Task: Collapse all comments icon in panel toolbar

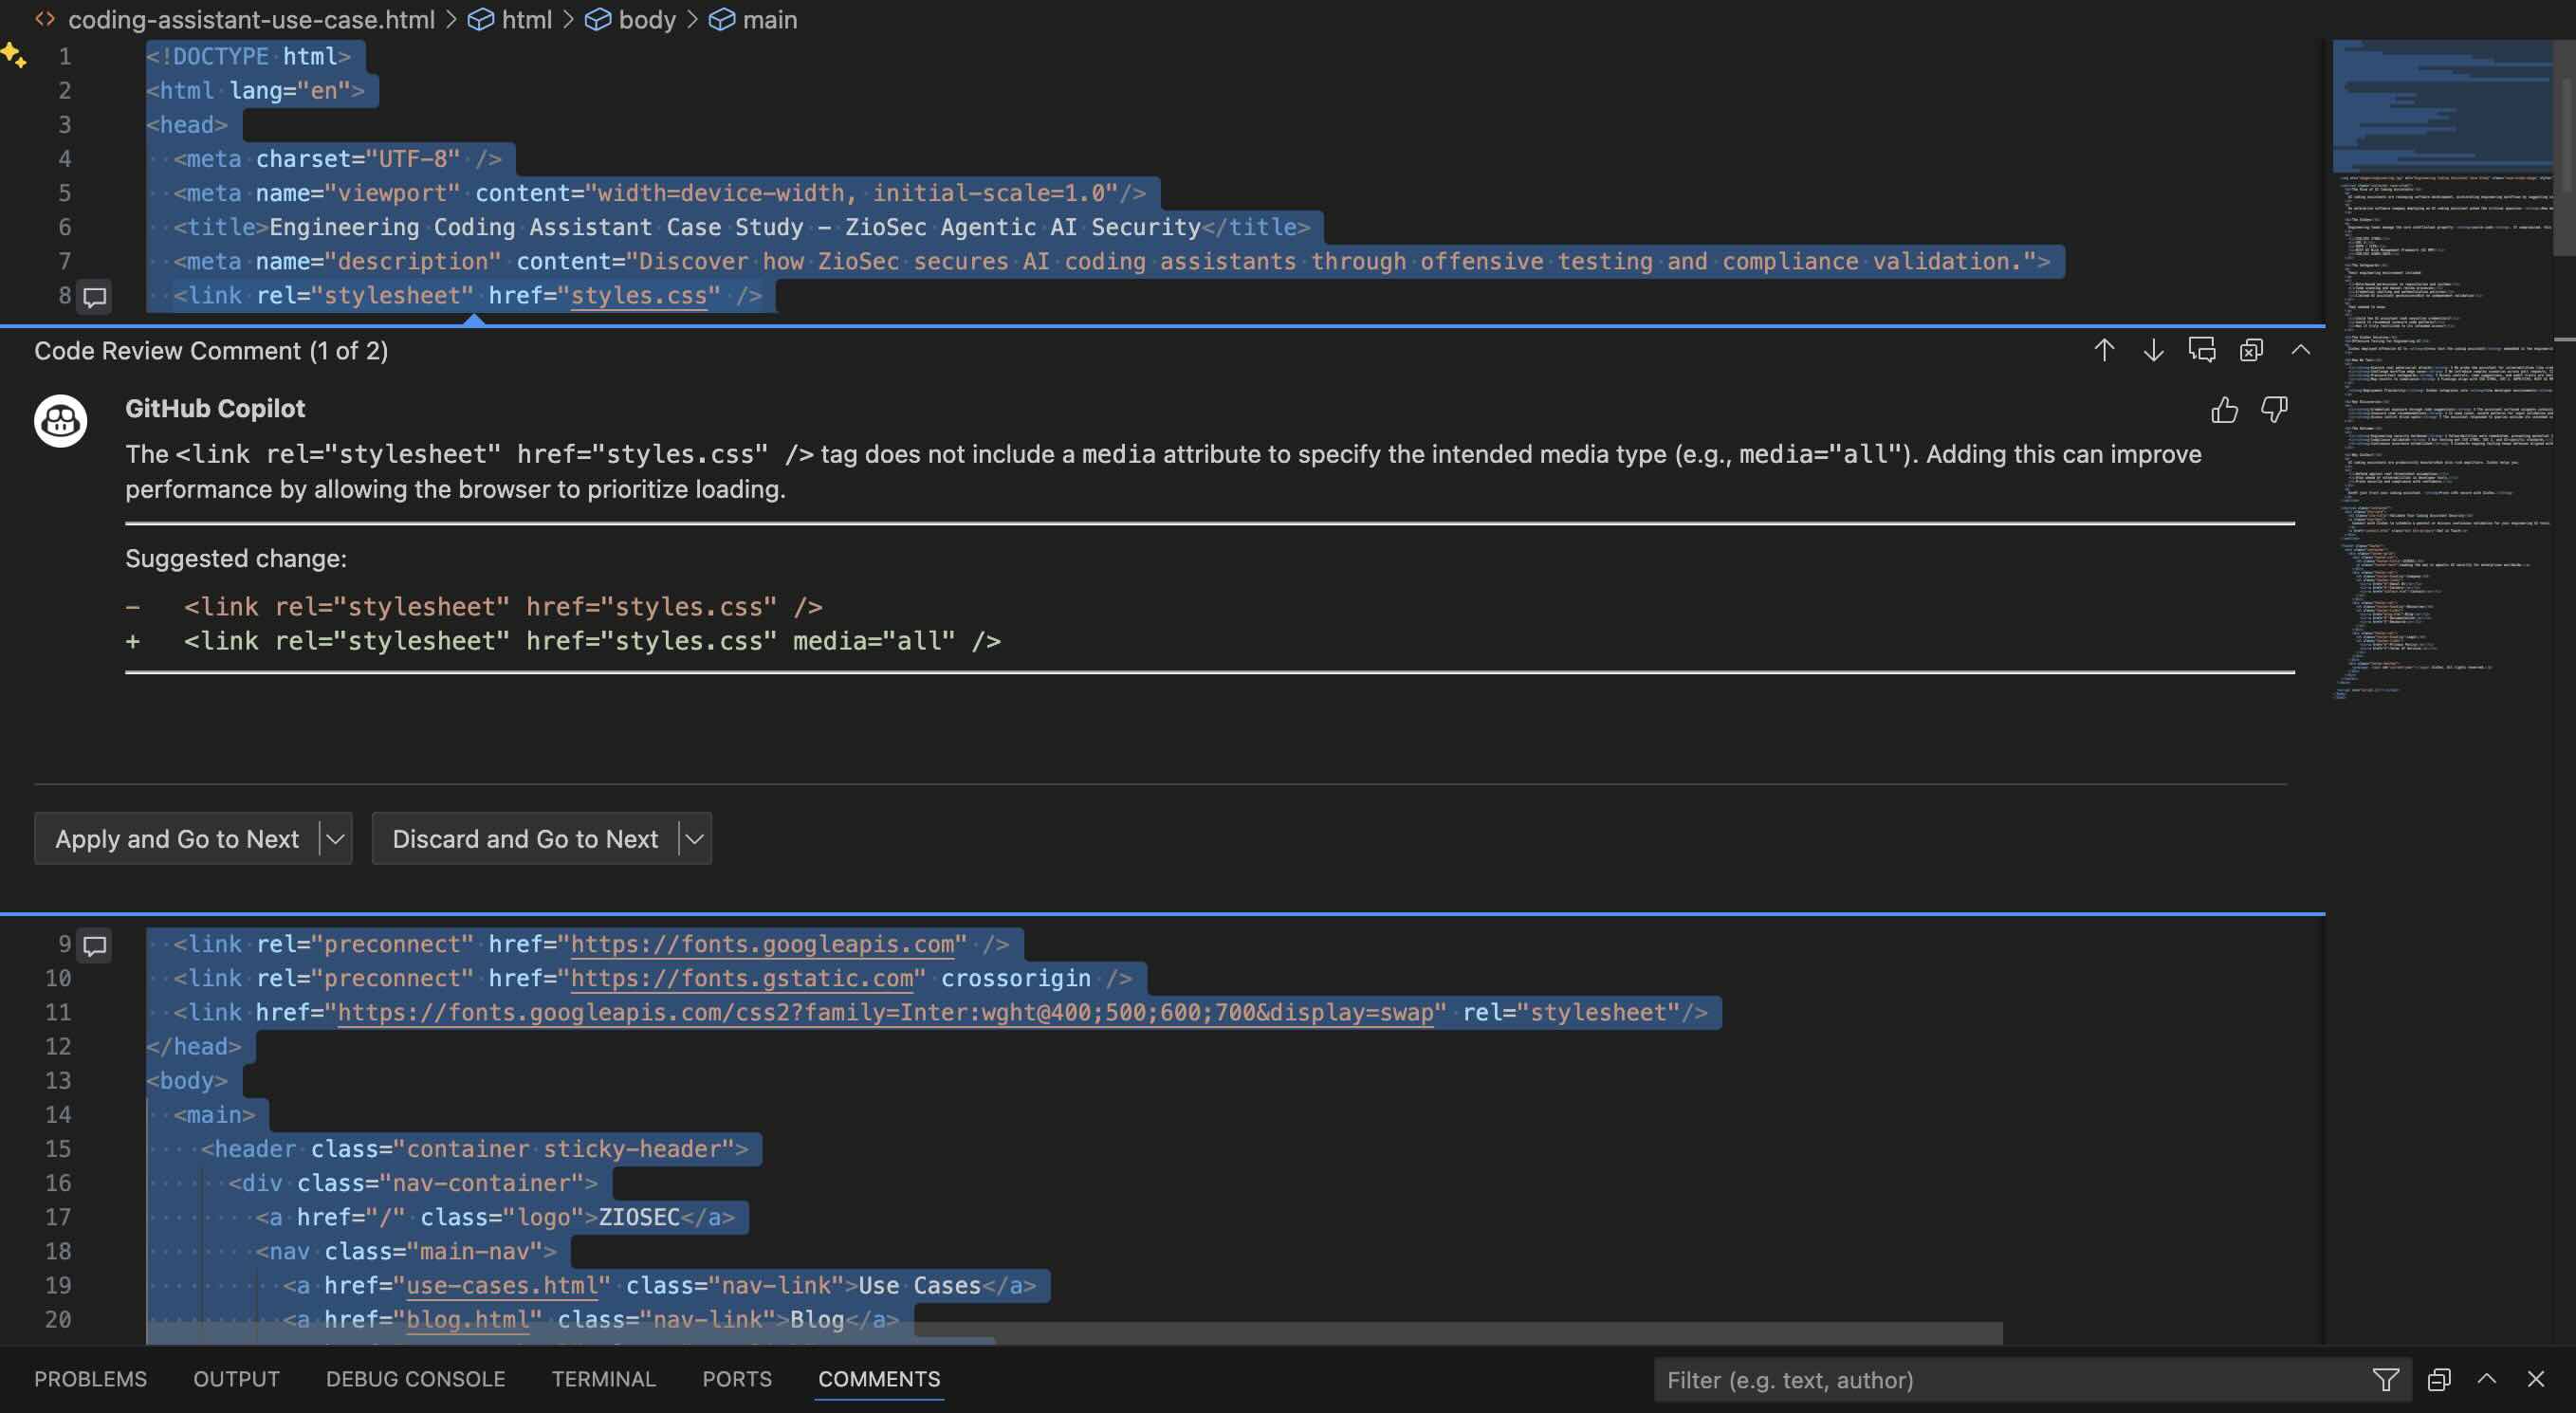Action: point(2438,1380)
